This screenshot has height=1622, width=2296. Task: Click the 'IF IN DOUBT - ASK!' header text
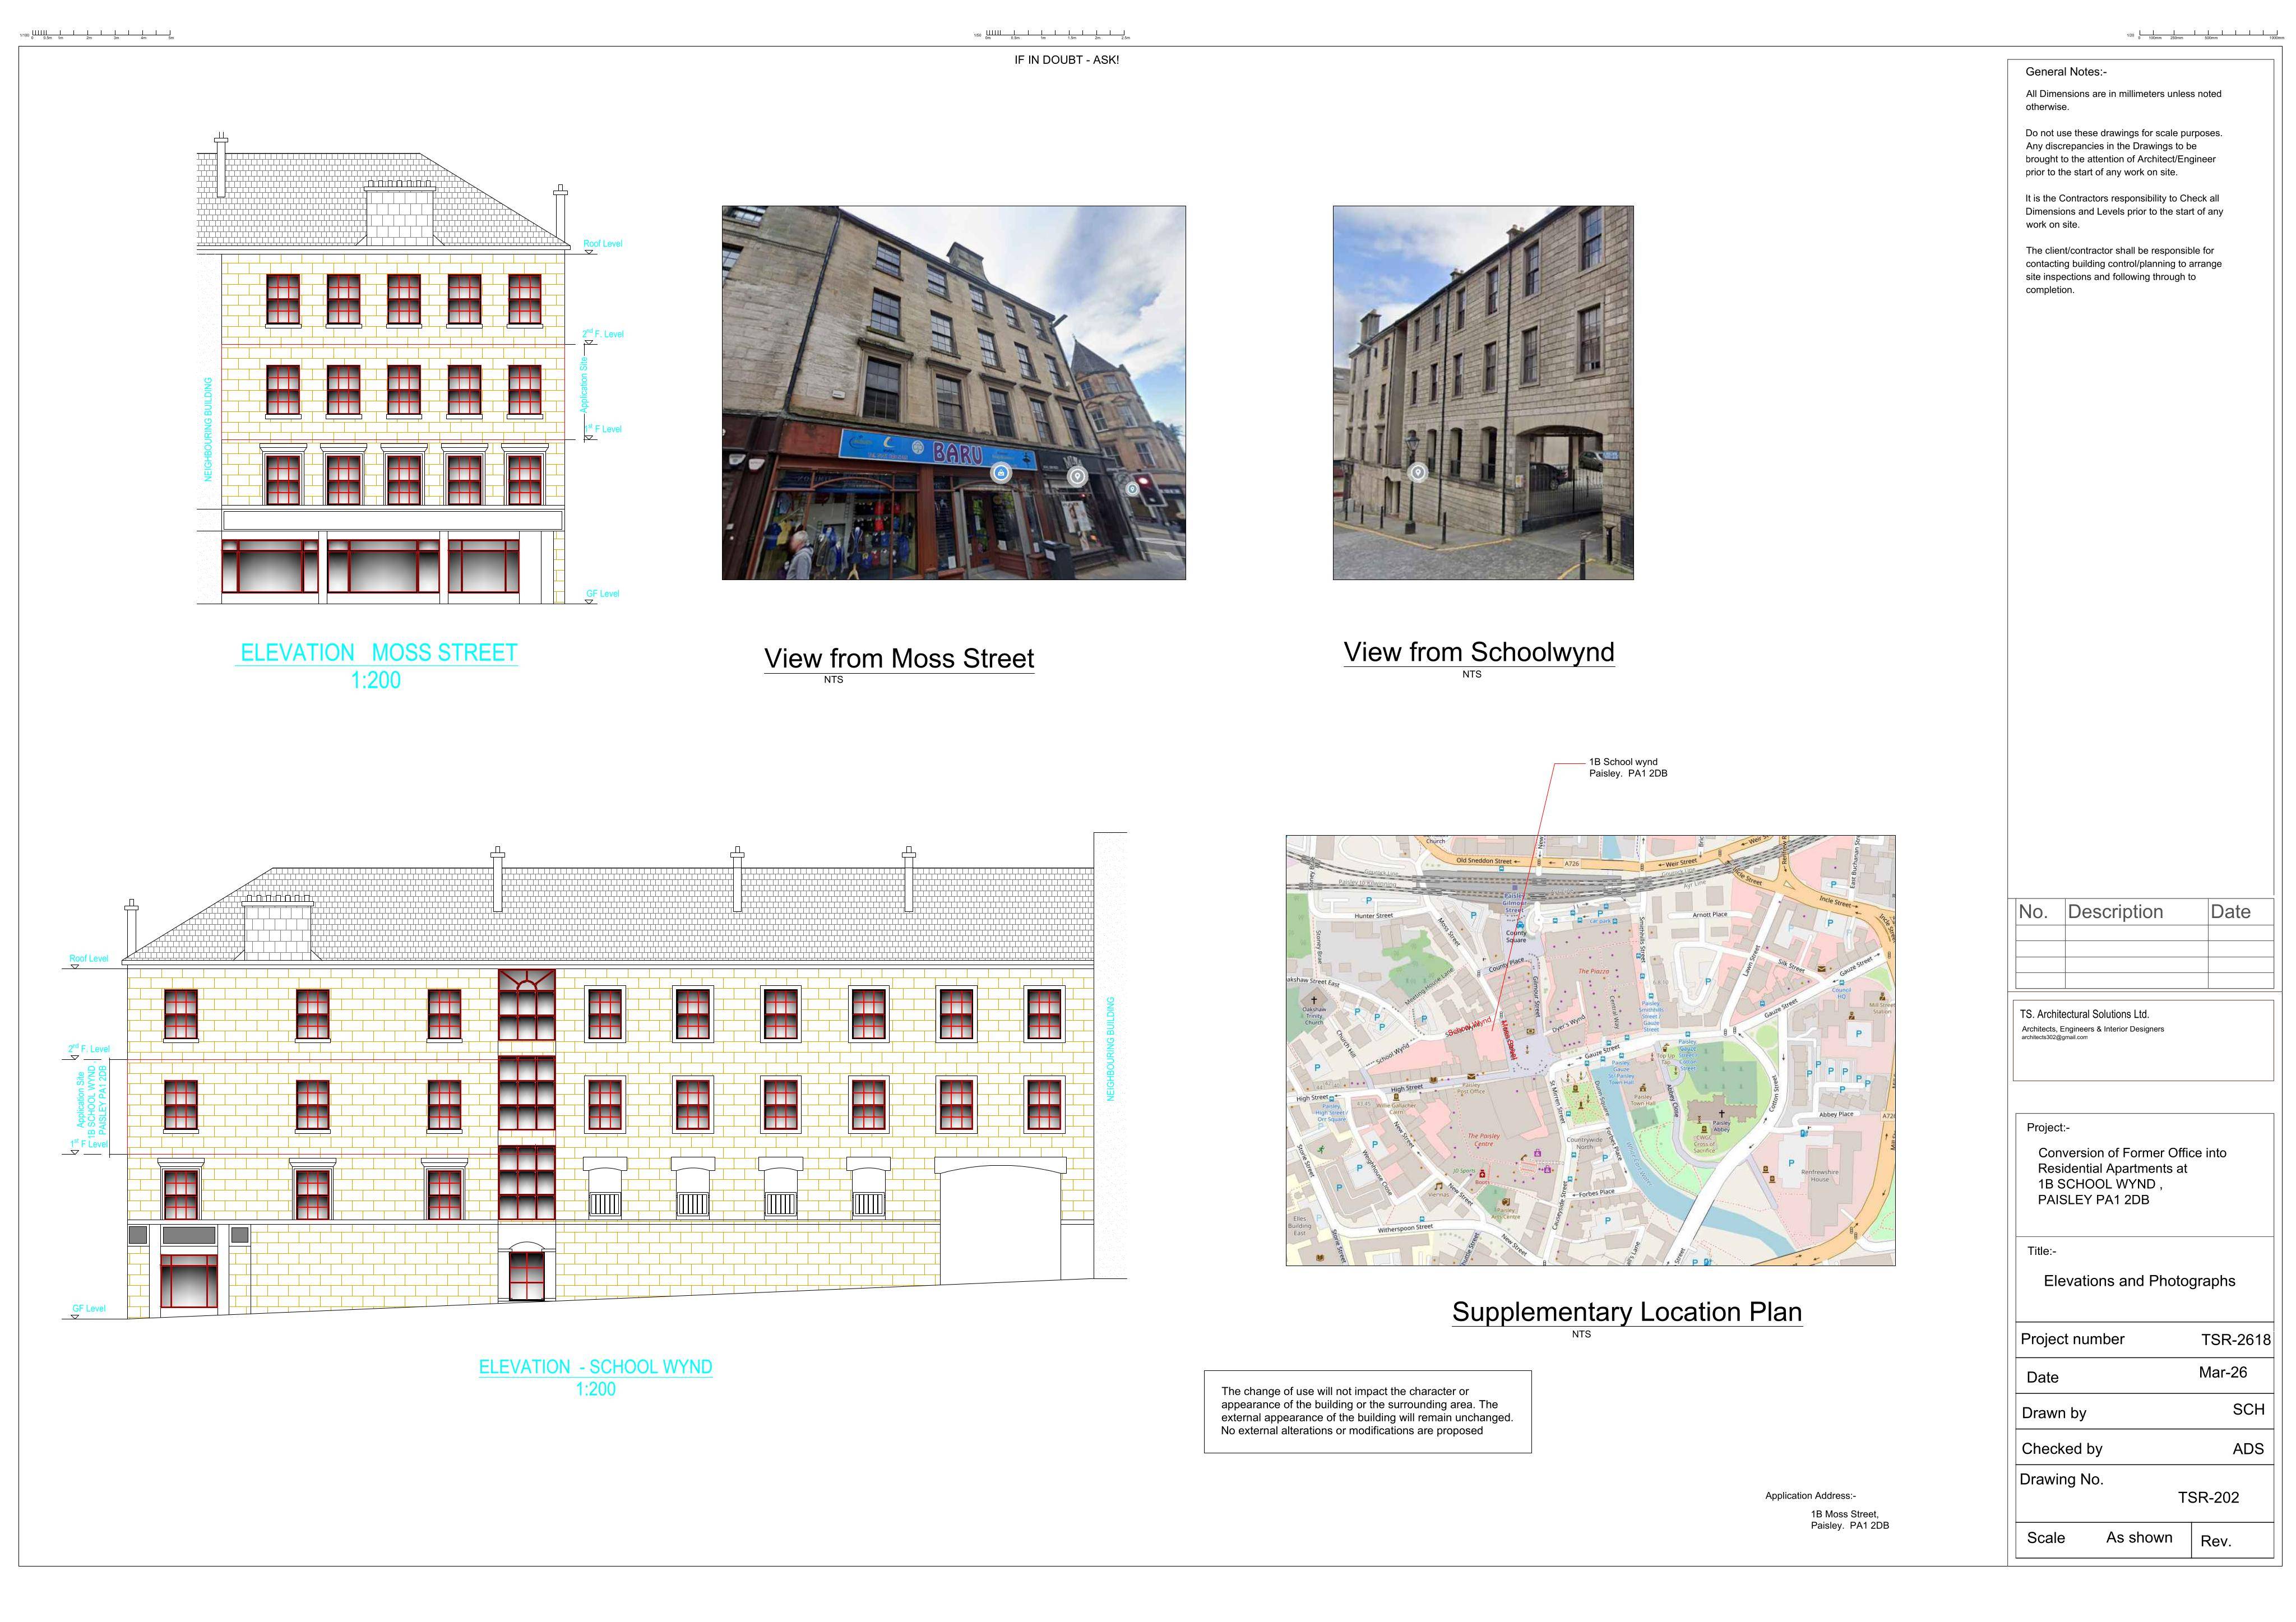pyautogui.click(x=1066, y=60)
